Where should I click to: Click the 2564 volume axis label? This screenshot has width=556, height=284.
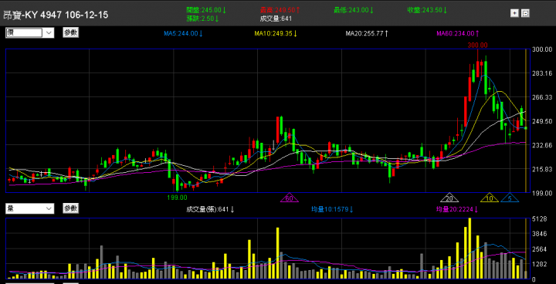pos(539,249)
